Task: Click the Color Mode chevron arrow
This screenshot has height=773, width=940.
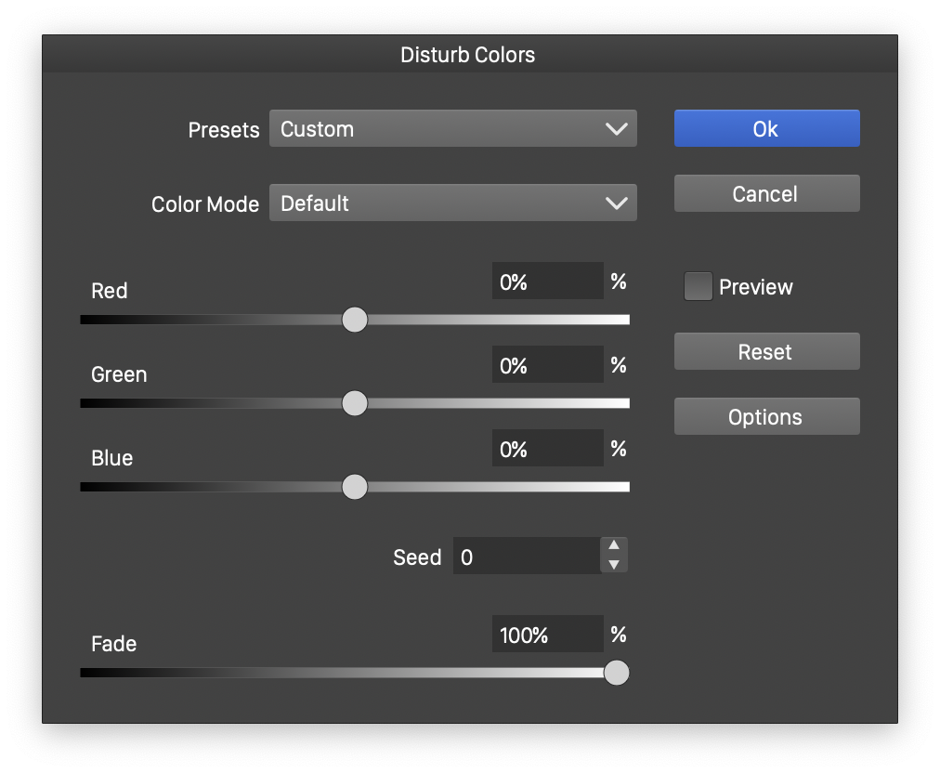Action: (616, 203)
